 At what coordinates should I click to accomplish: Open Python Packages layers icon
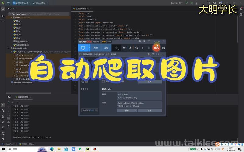(x=3, y=116)
